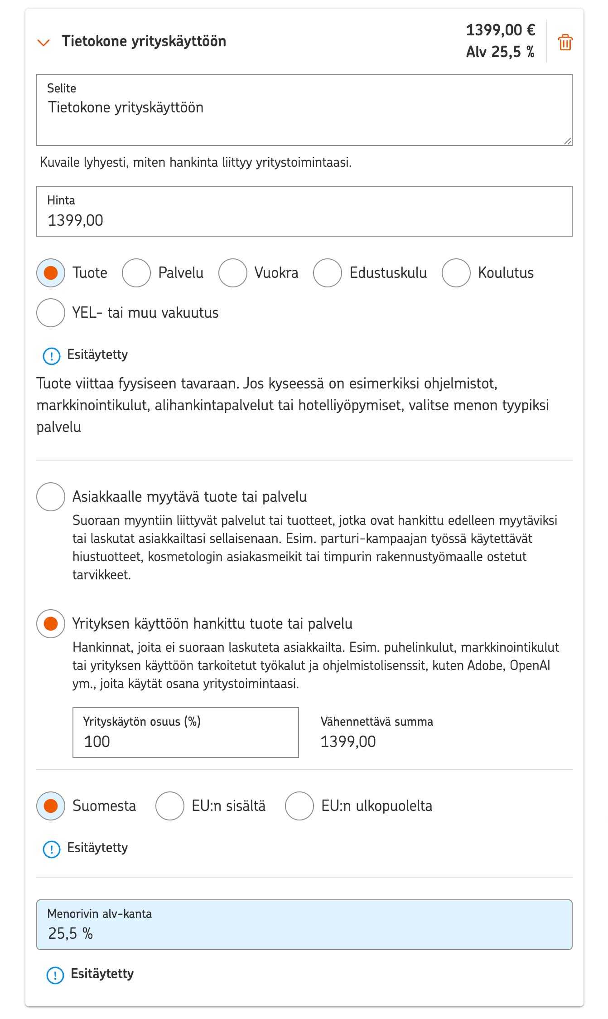
Task: Select Suomesta as purchase origin
Action: 51,806
